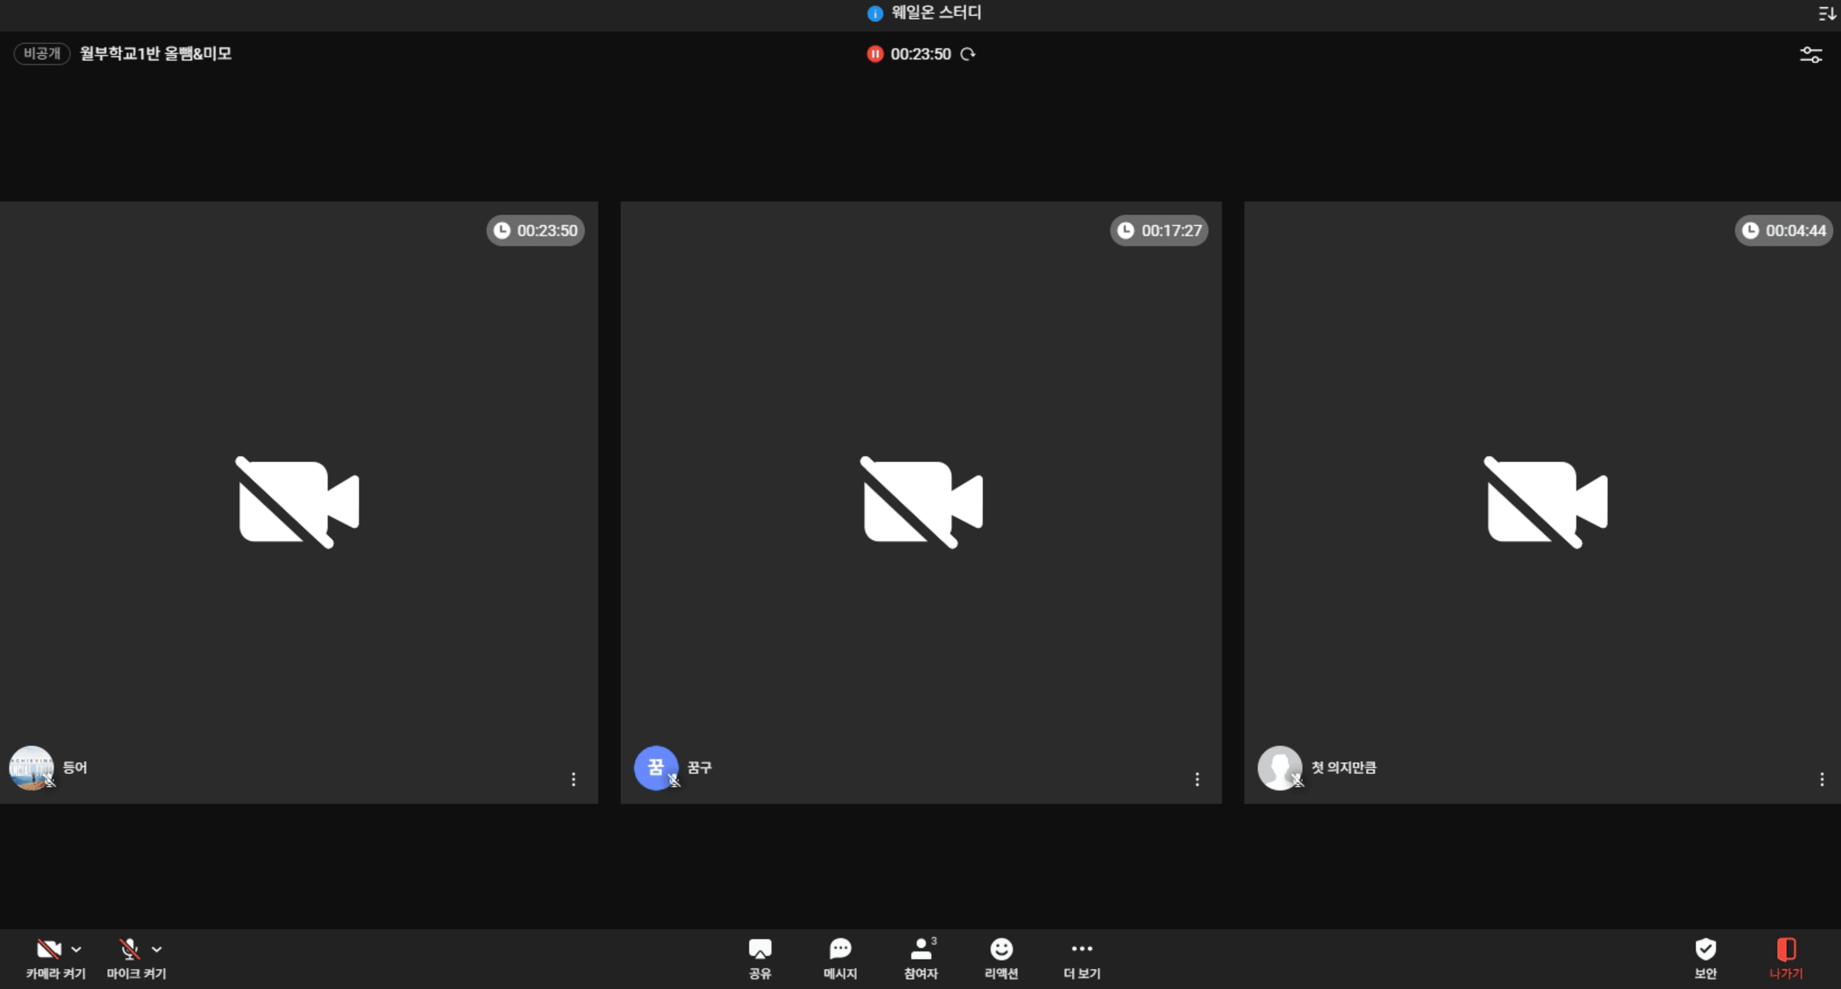
Task: Click the 비공개 private room badge
Action: [41, 54]
